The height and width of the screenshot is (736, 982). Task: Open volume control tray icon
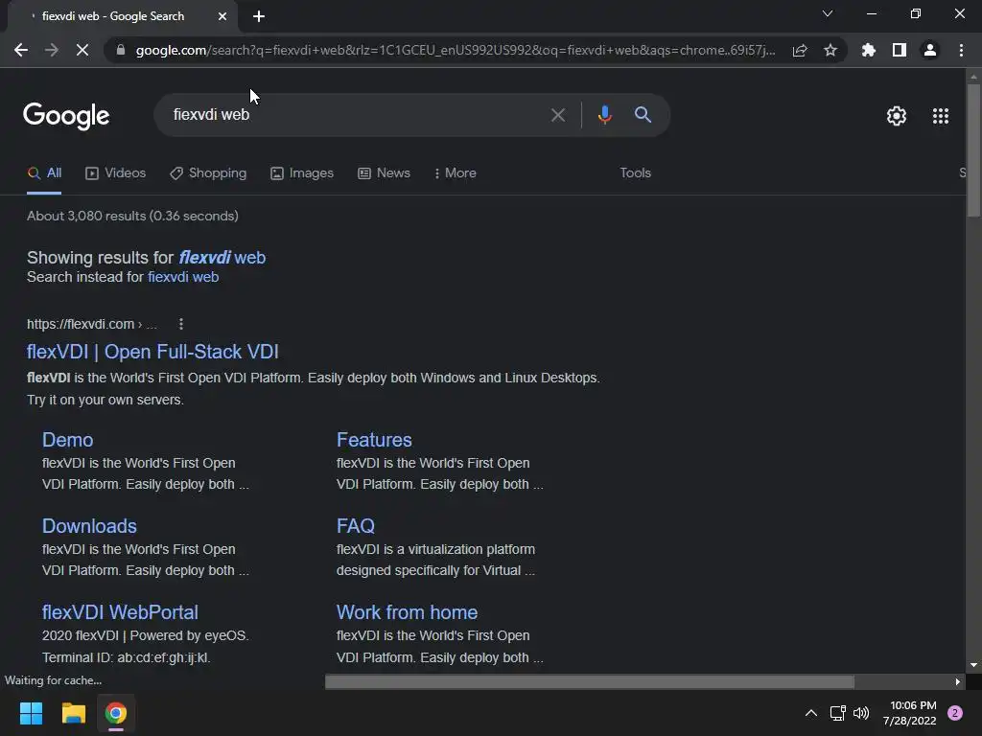(x=861, y=713)
